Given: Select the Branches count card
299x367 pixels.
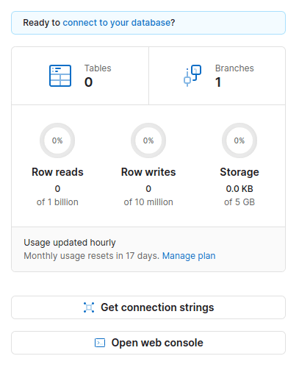Looking at the screenshot, I should tap(217, 76).
